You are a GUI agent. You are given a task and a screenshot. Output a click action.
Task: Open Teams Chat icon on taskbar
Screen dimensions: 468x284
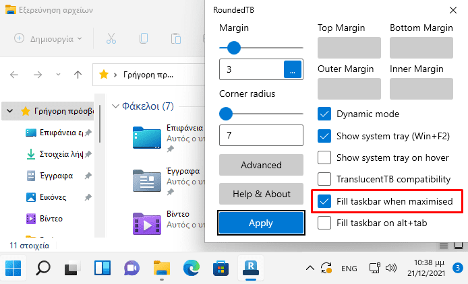[x=131, y=268]
